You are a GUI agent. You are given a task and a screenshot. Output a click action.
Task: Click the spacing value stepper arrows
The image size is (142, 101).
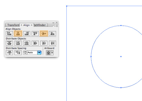25,53
